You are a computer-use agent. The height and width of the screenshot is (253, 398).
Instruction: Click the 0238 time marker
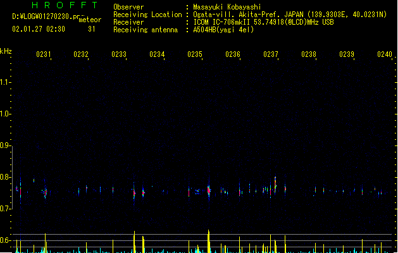pyautogui.click(x=309, y=54)
